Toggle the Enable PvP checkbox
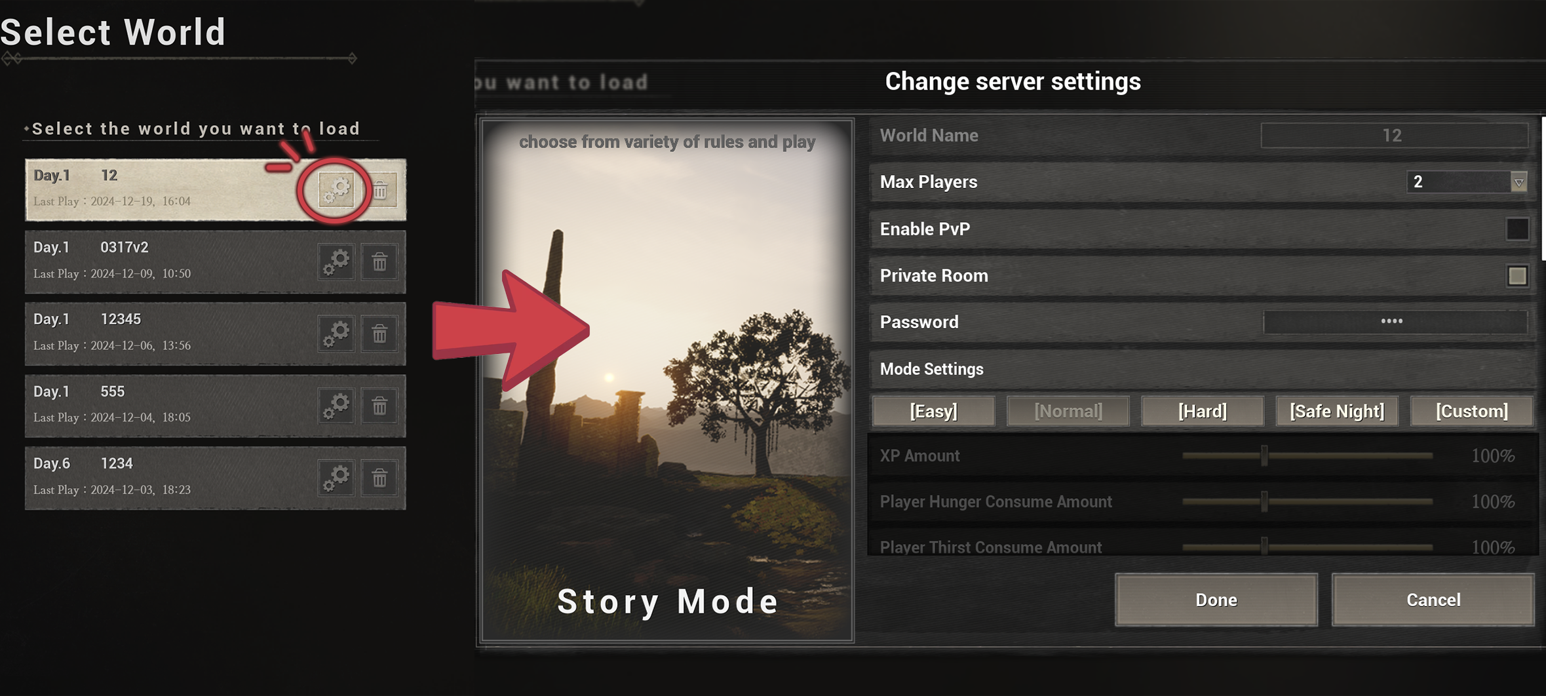The image size is (1546, 696). tap(1517, 229)
